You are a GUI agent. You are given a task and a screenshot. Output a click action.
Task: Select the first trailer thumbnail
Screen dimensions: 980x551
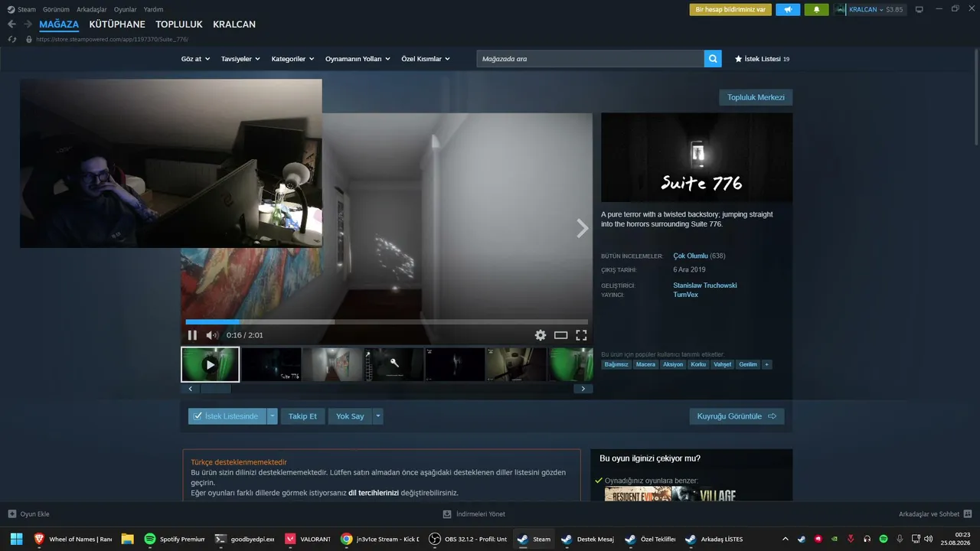point(210,364)
